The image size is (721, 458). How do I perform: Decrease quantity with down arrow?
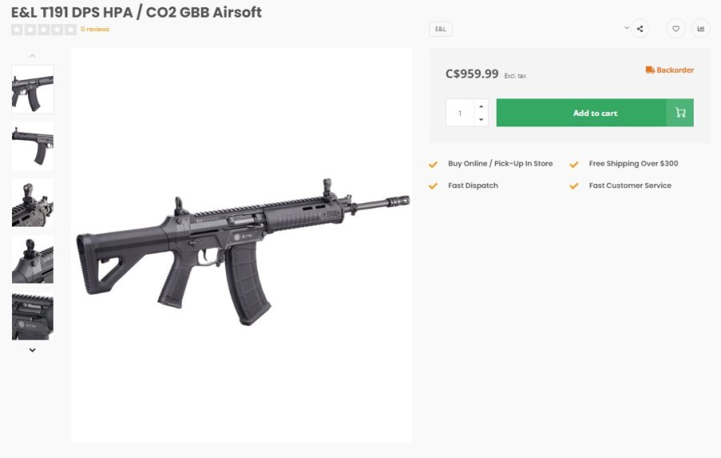click(481, 119)
